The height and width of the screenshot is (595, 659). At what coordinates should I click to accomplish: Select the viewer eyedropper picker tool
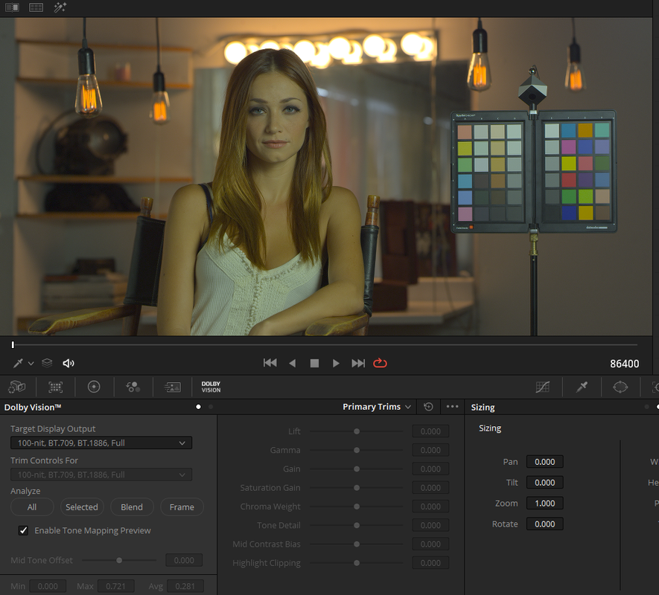coord(18,363)
